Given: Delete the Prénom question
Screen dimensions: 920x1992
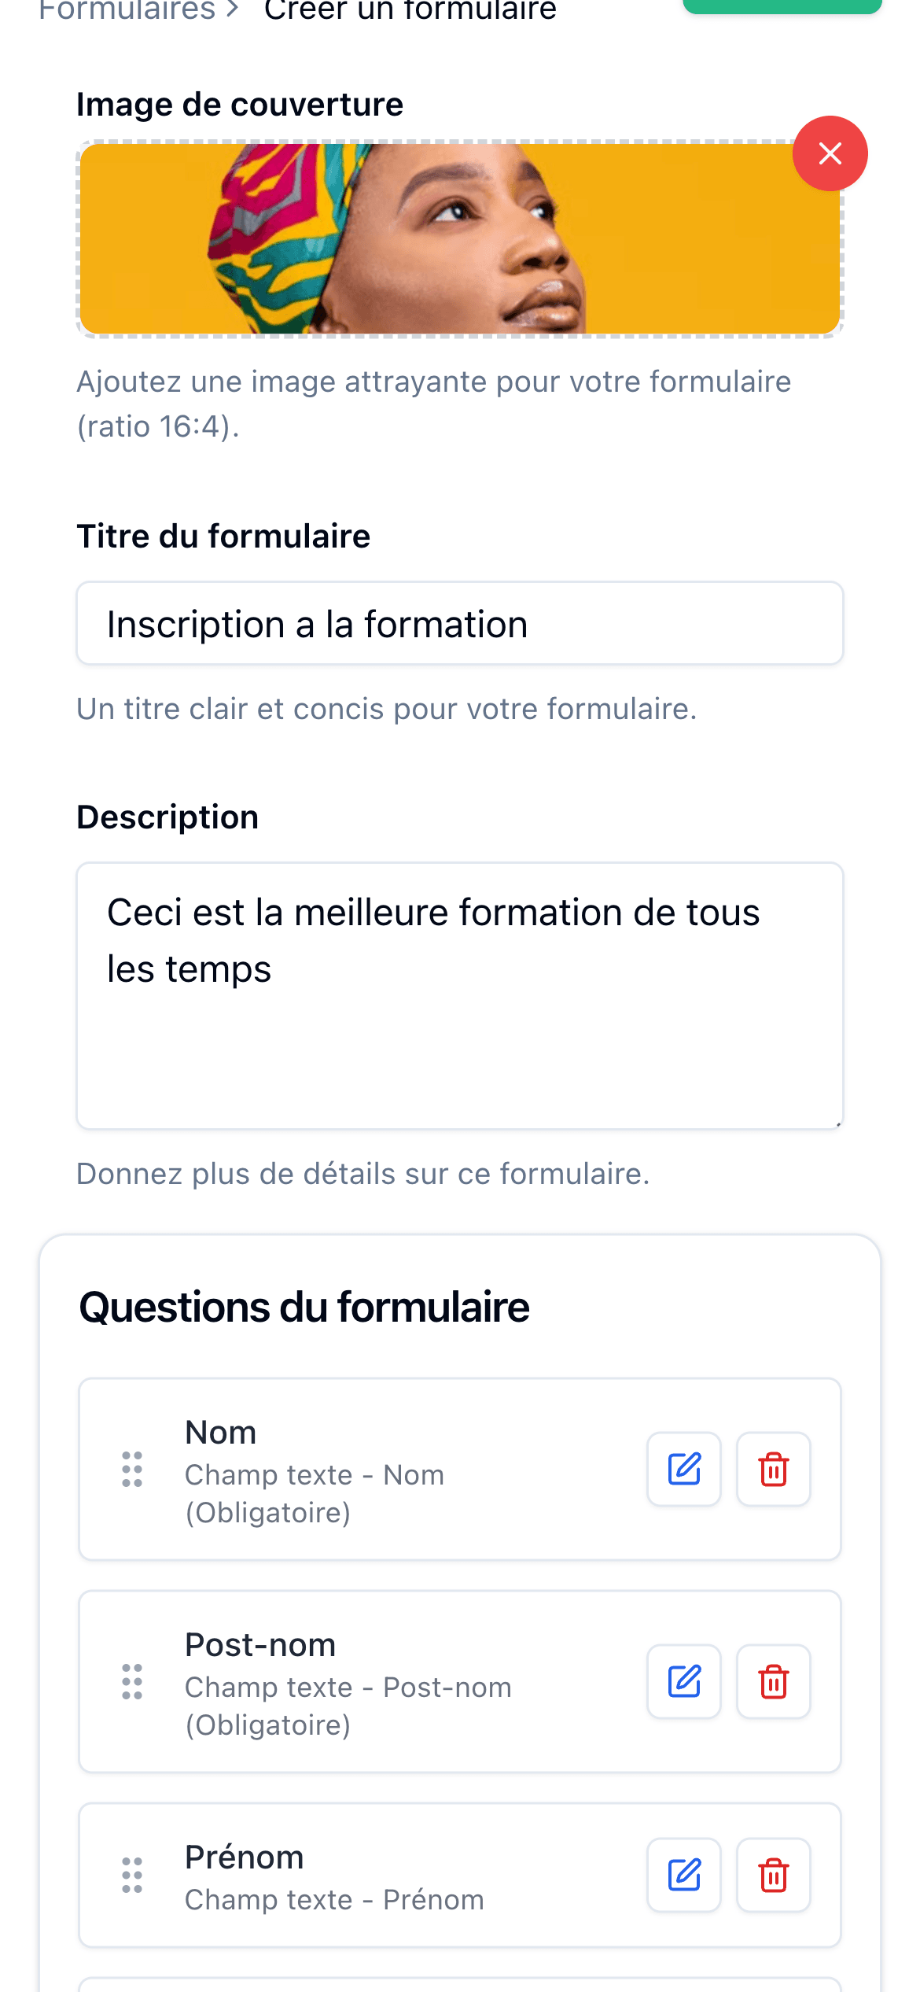Looking at the screenshot, I should click(x=773, y=1875).
